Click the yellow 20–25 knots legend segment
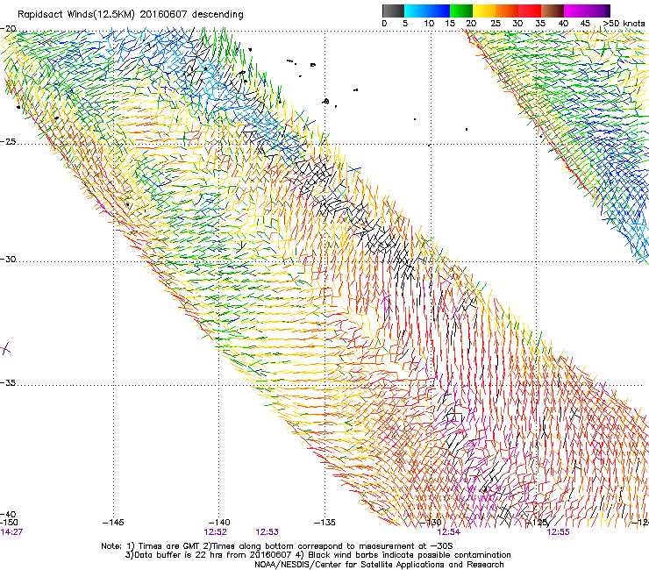Image resolution: width=649 pixels, height=570 pixels. pos(484,11)
